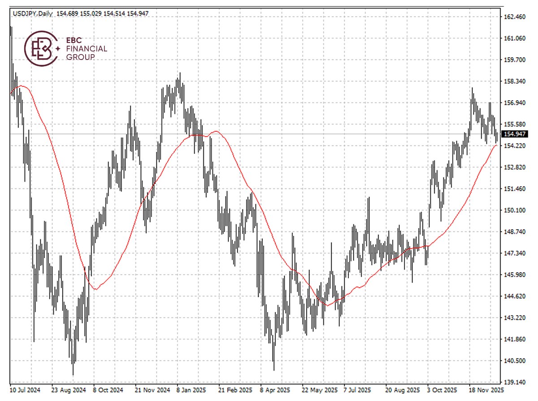Click the 8 Apr 2025 date label
538x401 pixels.
[275, 390]
